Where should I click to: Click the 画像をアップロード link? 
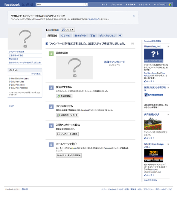114,62
